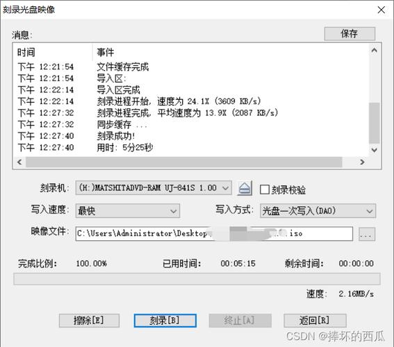Click the 事件 column header
Viewport: 394px width, 347px height.
coord(231,53)
